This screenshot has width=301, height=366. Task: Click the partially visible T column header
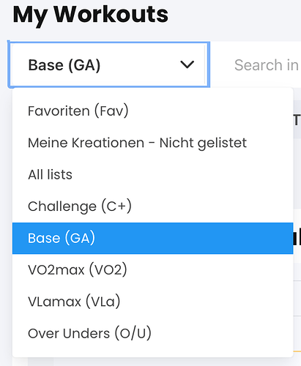pos(297,120)
